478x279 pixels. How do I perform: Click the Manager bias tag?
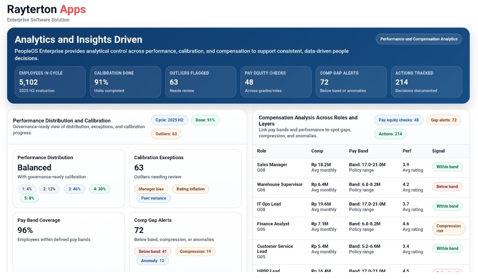coord(151,189)
